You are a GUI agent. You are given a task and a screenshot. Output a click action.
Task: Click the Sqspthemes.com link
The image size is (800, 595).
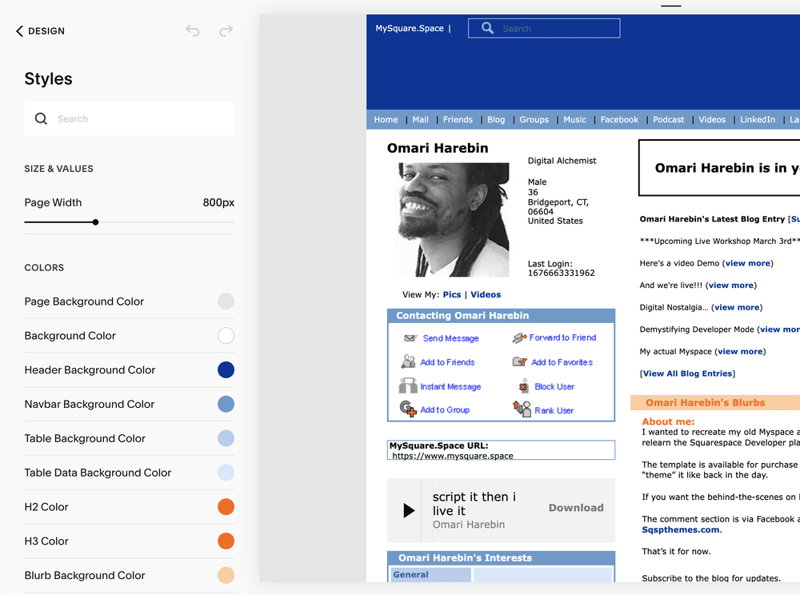(x=681, y=529)
